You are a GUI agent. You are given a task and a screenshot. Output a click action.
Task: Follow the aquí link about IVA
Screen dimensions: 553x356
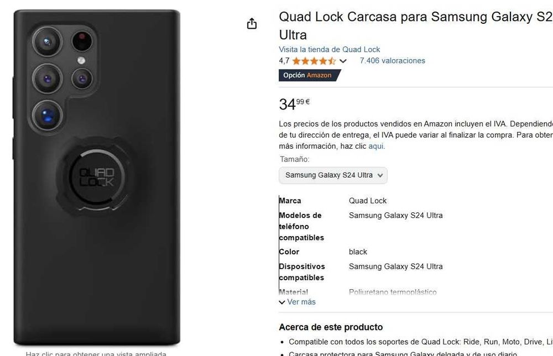click(x=376, y=146)
